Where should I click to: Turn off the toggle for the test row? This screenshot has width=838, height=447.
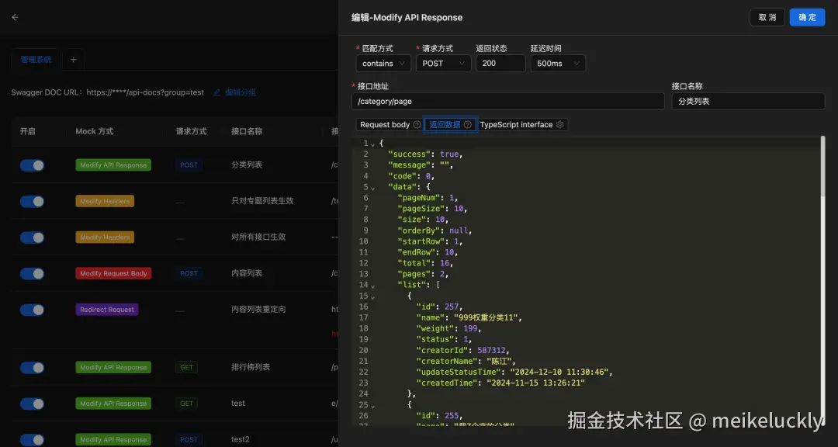32,404
